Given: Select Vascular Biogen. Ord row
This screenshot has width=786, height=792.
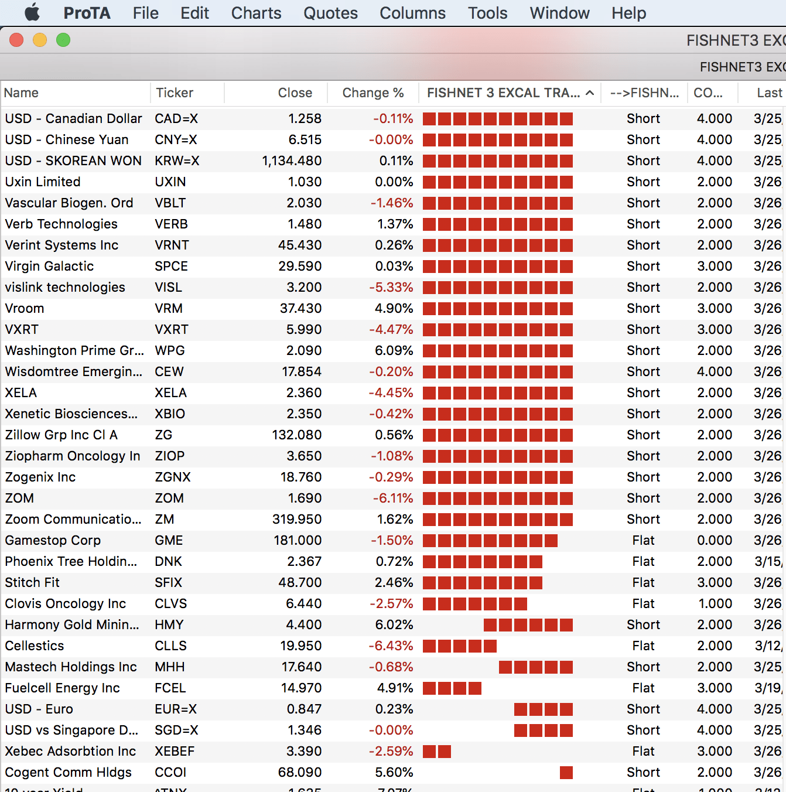Looking at the screenshot, I should [393, 203].
